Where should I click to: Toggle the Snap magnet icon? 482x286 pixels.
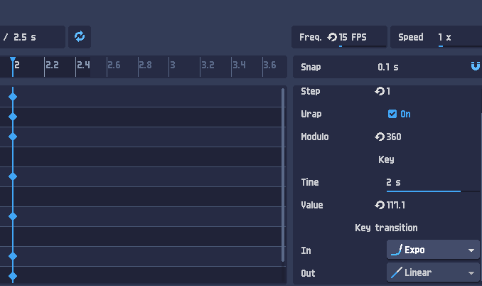tap(475, 66)
